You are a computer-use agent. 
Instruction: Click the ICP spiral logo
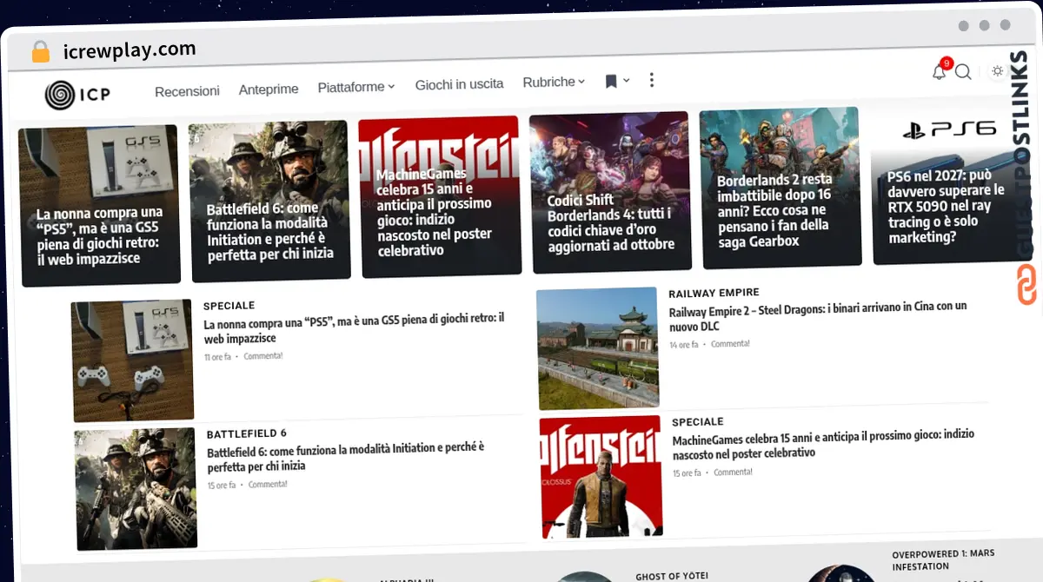coord(61,94)
